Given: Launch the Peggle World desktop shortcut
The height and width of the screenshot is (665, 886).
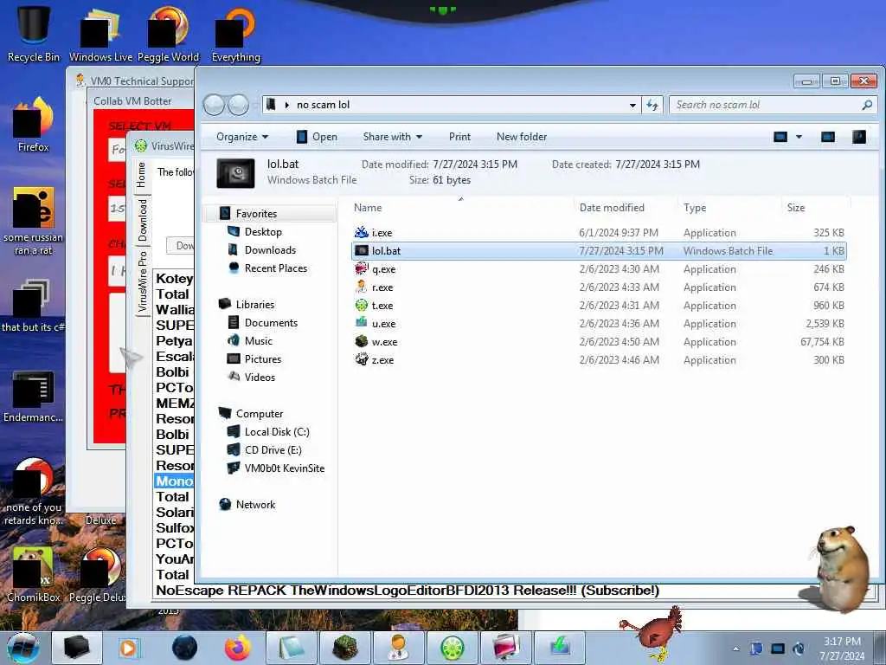Looking at the screenshot, I should [168, 34].
